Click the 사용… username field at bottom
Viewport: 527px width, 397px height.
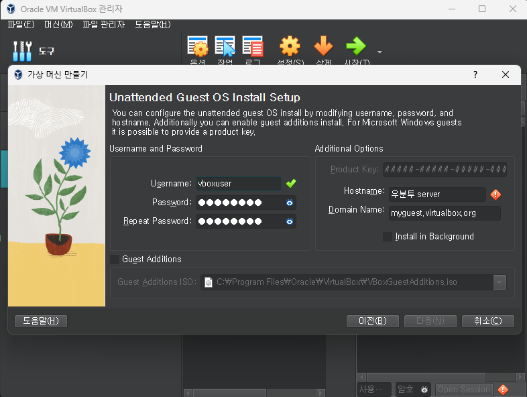(373, 390)
